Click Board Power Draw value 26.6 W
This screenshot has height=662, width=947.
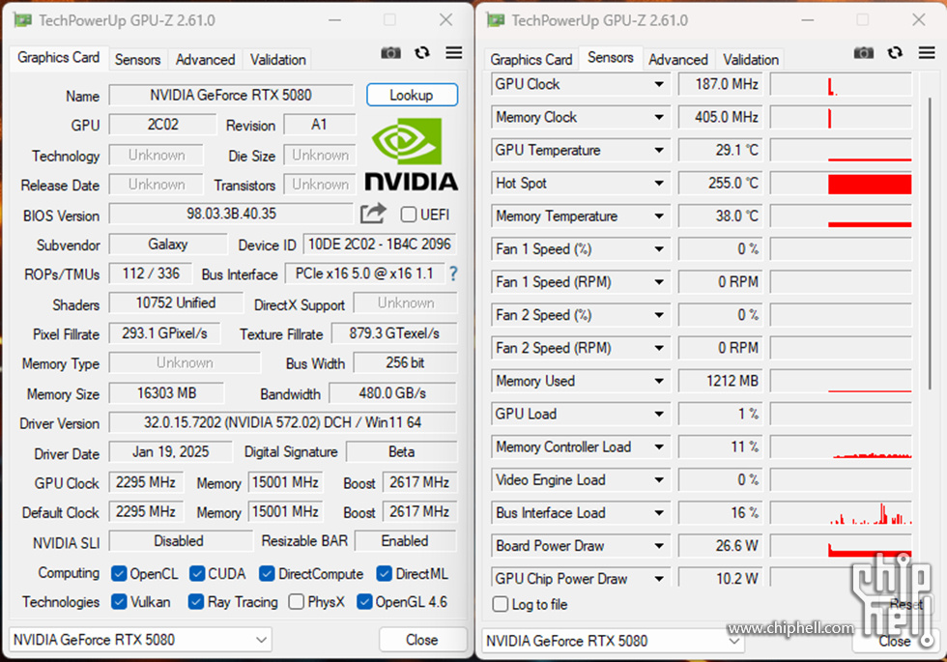[721, 545]
